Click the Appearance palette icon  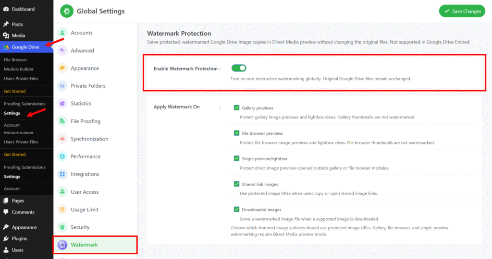[x=62, y=68]
